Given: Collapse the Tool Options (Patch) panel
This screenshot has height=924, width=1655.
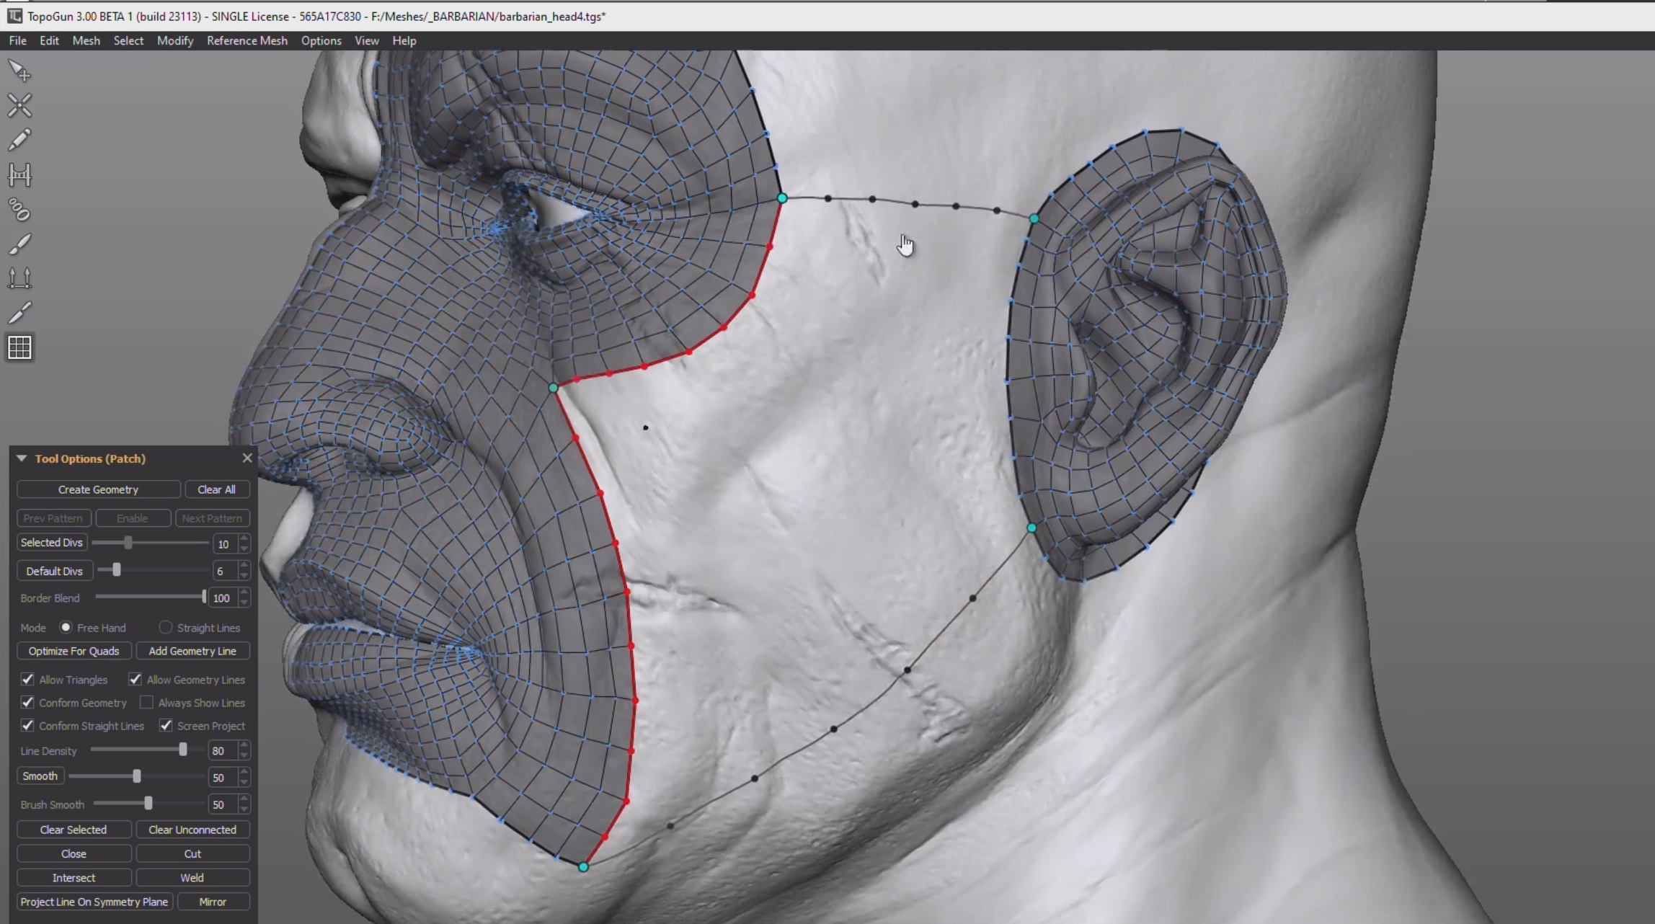Looking at the screenshot, I should click(22, 458).
